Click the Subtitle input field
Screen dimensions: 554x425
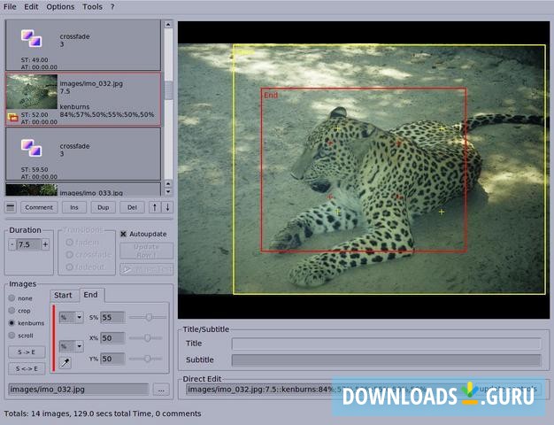tap(386, 360)
